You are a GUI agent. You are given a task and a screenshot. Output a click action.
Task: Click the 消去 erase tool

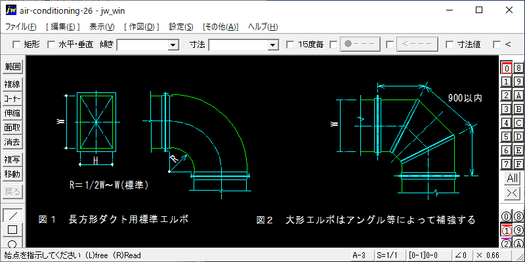[13, 141]
